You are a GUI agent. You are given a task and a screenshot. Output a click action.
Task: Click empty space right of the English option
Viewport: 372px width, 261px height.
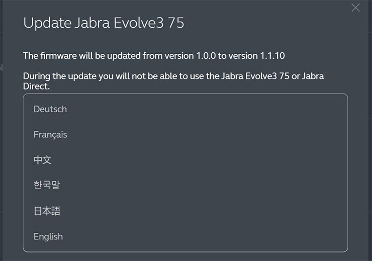pyautogui.click(x=201, y=236)
